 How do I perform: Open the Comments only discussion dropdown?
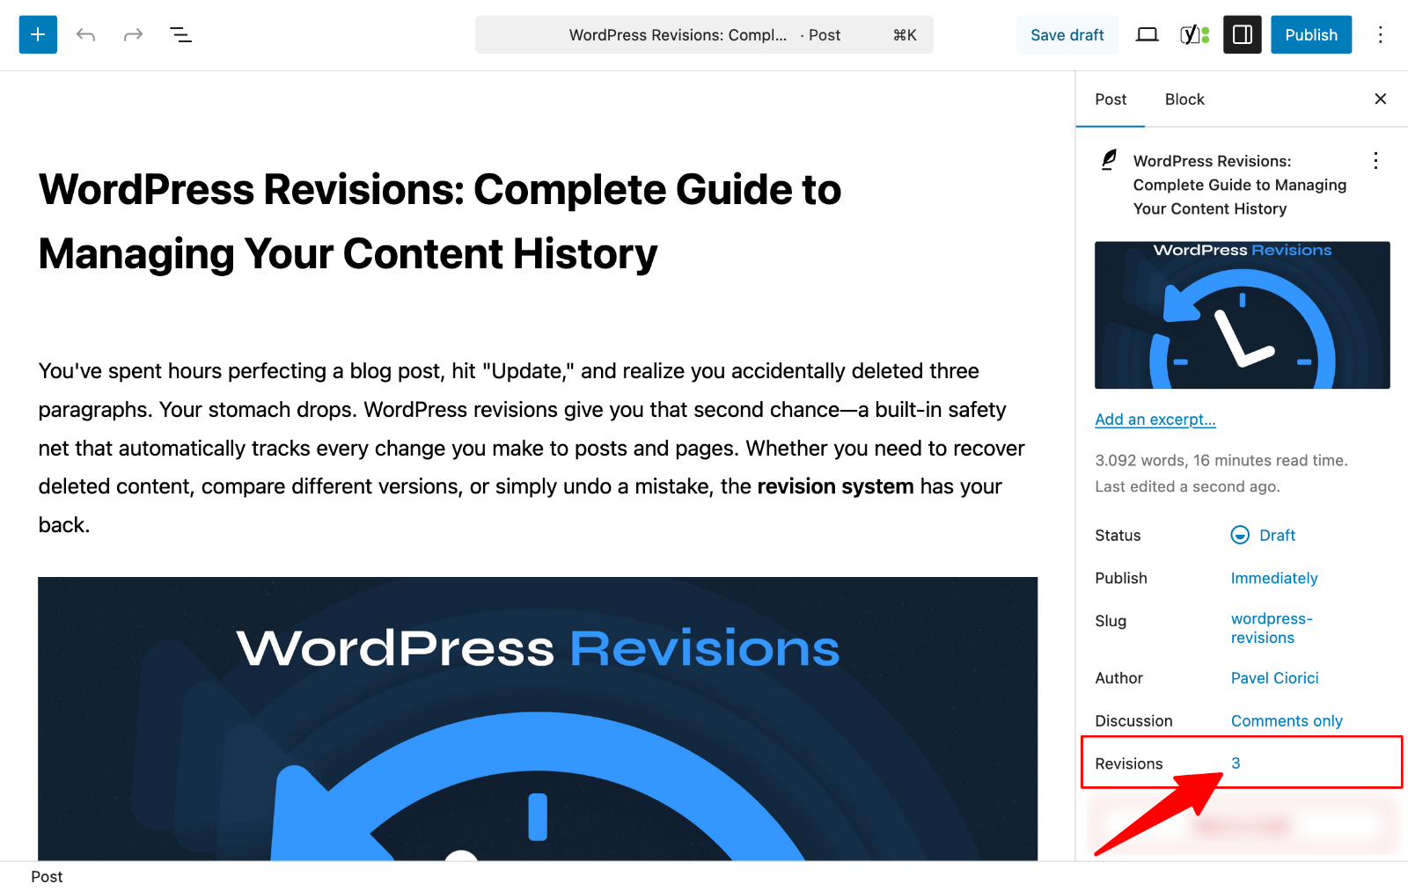(x=1287, y=720)
